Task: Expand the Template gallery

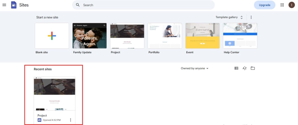Action: pos(229,17)
